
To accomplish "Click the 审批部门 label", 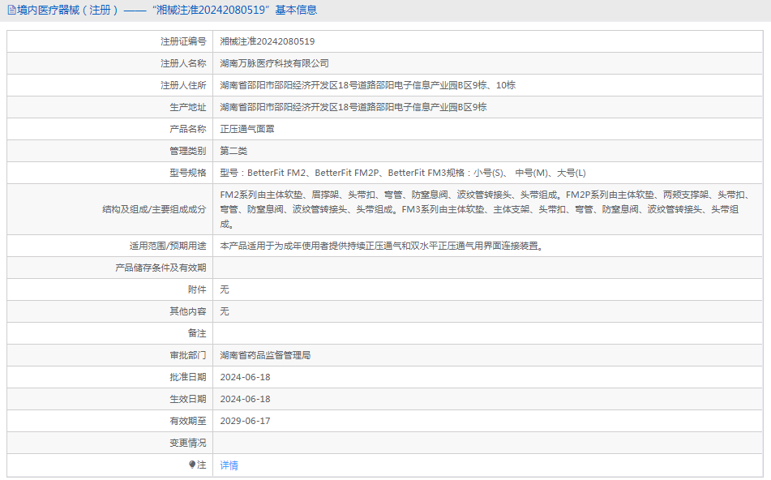I will click(x=188, y=355).
